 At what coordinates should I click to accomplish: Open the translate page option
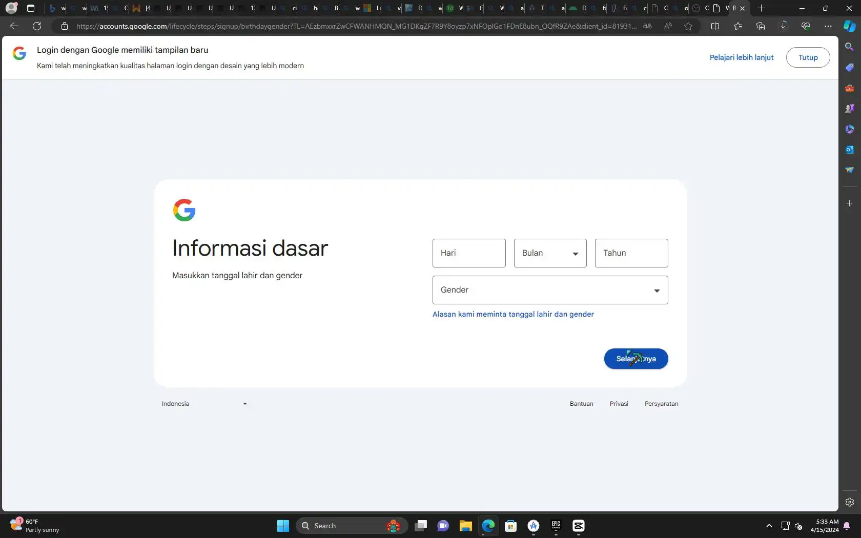click(x=648, y=26)
